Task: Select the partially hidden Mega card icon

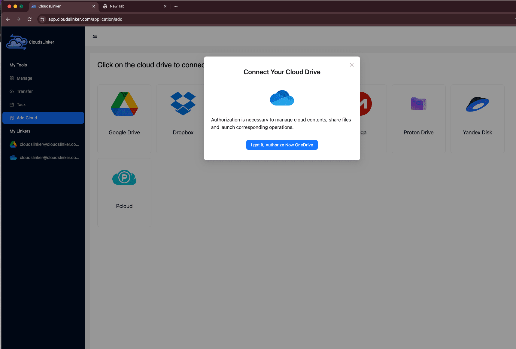Action: 366,104
